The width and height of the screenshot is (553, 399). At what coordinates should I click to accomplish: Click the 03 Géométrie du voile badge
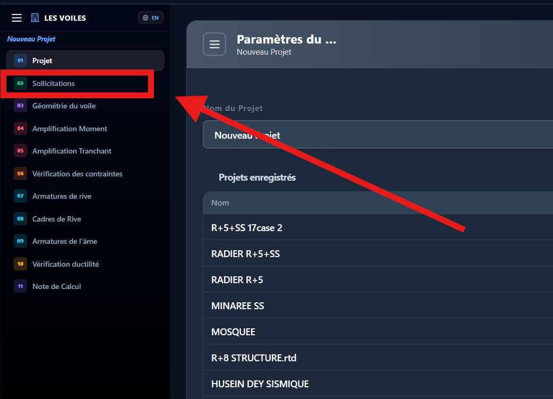[21, 106]
